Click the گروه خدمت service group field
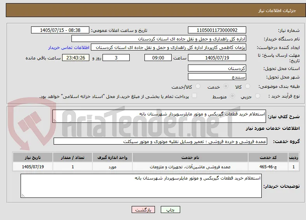The height and width of the screenshot is (220, 306). point(160,141)
